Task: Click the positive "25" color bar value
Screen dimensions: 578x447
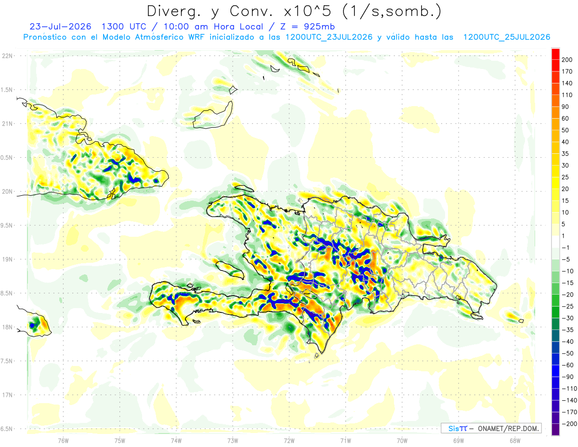Action: [566, 177]
